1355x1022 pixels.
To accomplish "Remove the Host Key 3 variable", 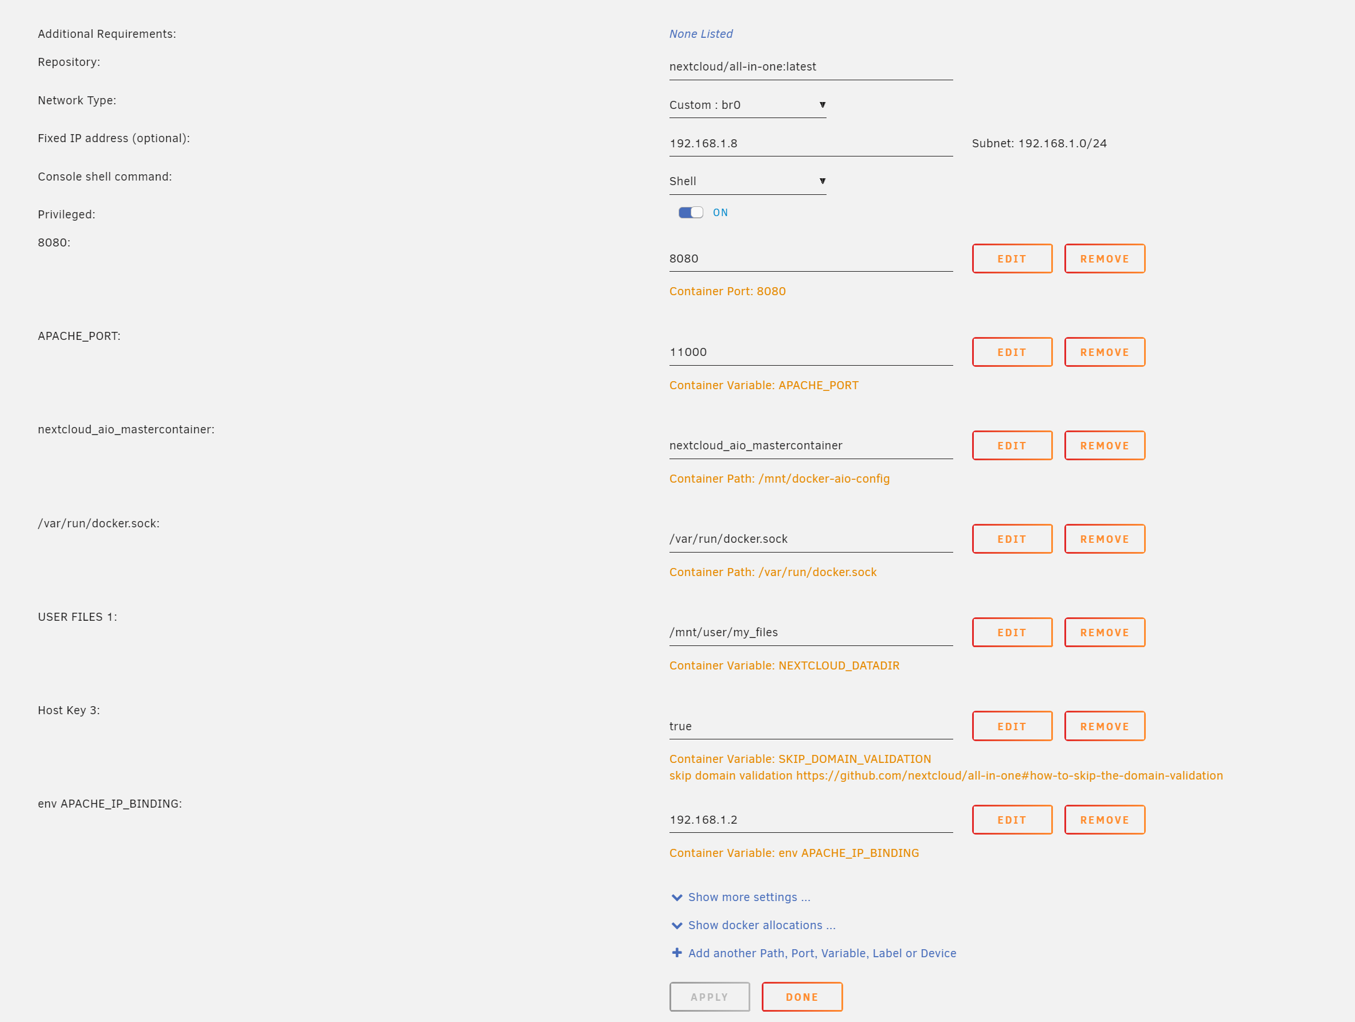I will tap(1104, 726).
